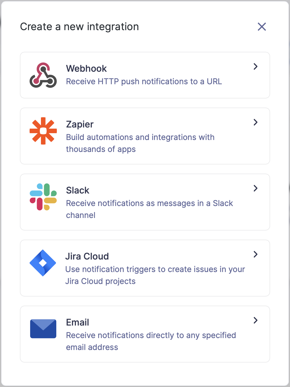Click the chevron beside Slack
The height and width of the screenshot is (387, 290).
coord(256,188)
